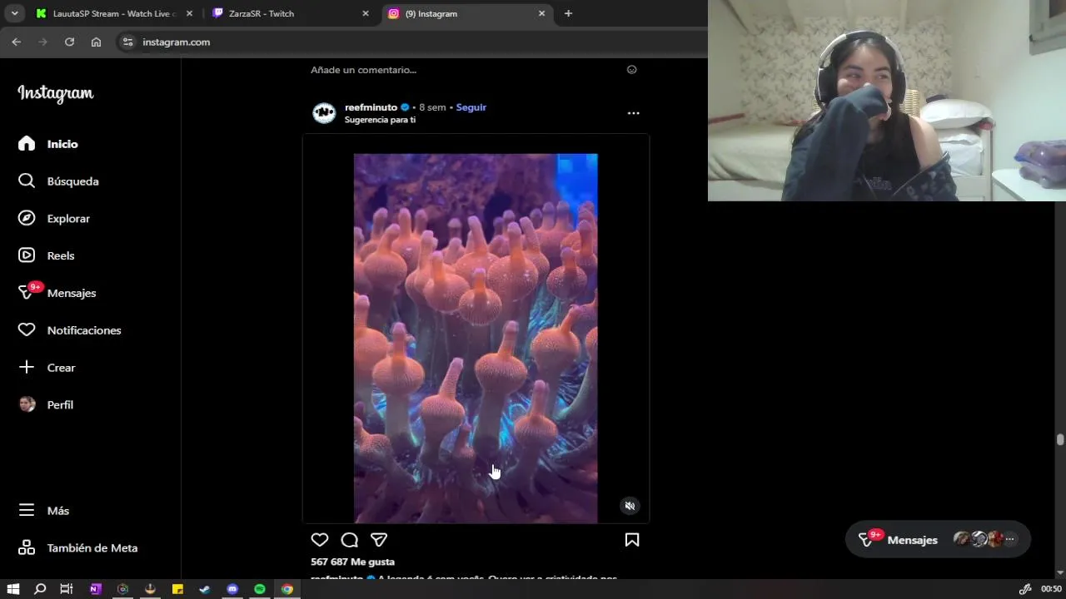Open Steam from taskbar
Image resolution: width=1066 pixels, height=599 pixels.
click(205, 589)
